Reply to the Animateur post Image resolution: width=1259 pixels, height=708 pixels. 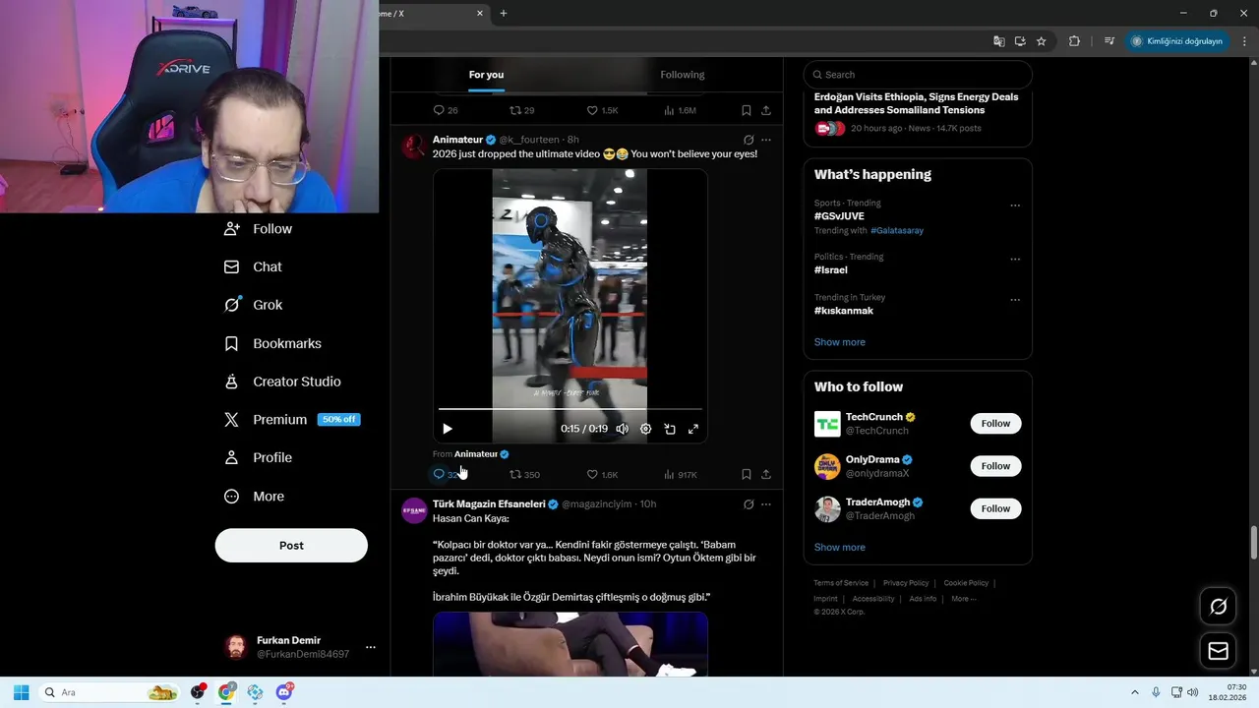pyautogui.click(x=447, y=474)
